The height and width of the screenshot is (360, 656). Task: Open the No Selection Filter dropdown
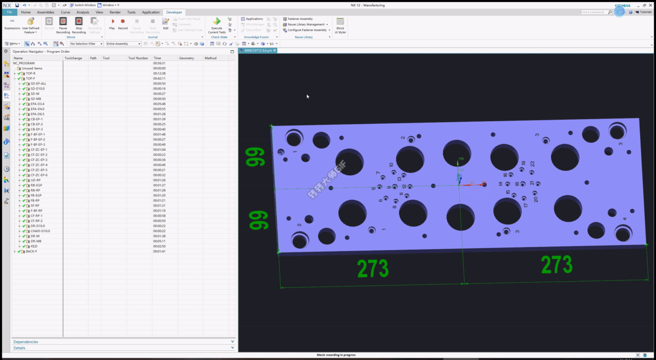[x=87, y=43]
